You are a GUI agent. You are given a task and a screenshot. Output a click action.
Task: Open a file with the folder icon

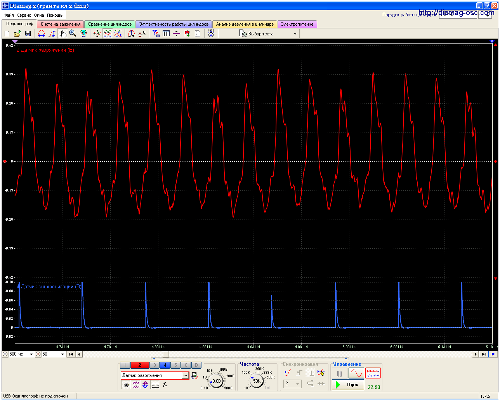[x=17, y=34]
